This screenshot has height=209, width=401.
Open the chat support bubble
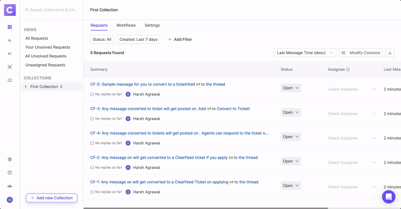point(388,197)
